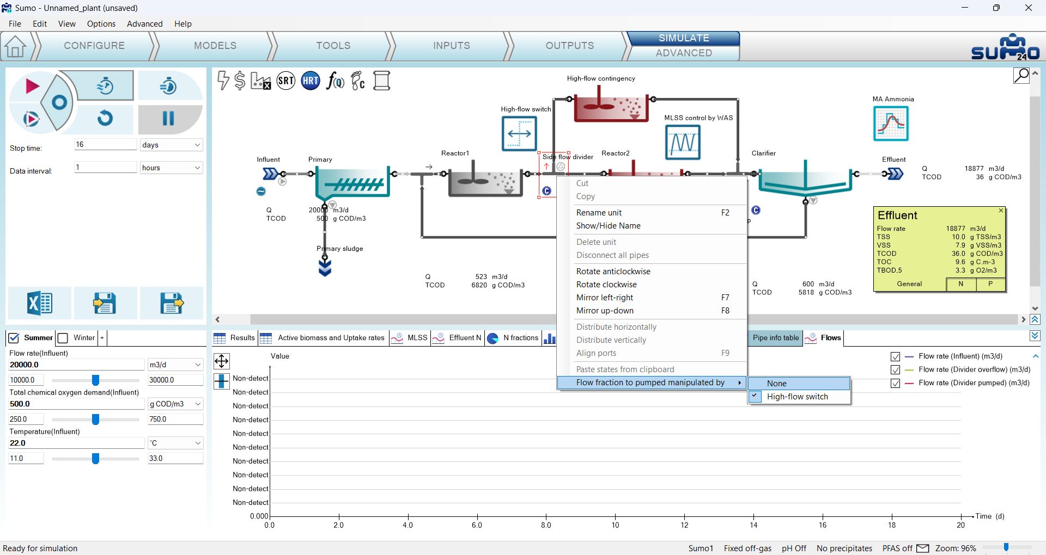Choose High-flow switch in the submenu

click(799, 397)
